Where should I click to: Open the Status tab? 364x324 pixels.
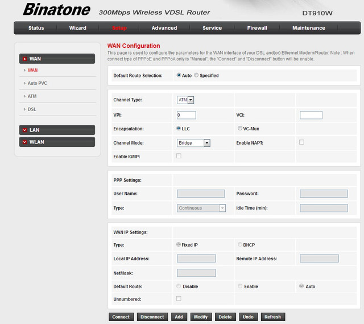click(36, 28)
